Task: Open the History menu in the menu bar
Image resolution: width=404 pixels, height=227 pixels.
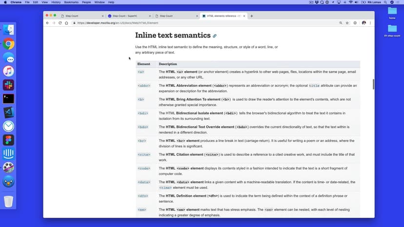Action: point(56,2)
